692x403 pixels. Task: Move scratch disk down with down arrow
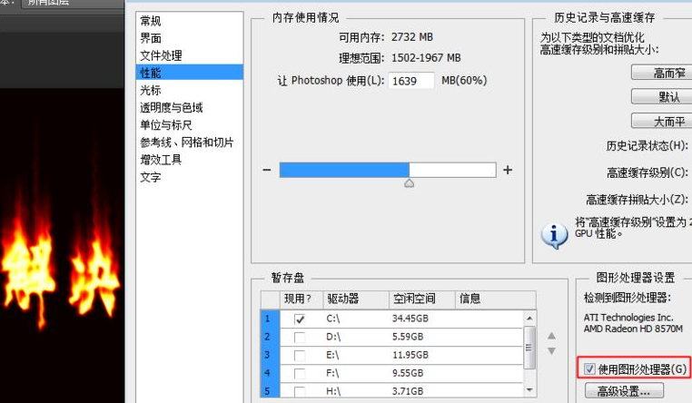(551, 349)
